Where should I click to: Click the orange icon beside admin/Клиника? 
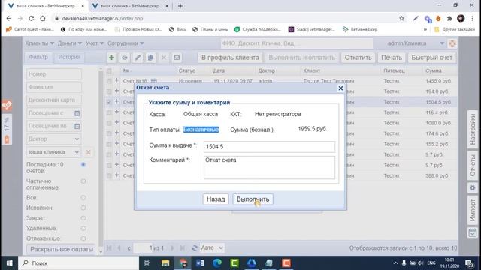click(452, 43)
